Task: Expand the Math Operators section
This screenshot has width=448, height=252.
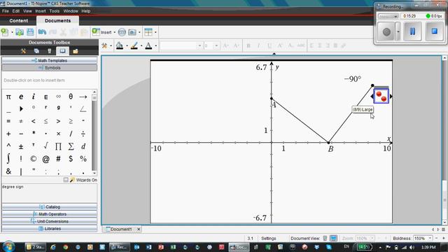Action: [x=50, y=214]
